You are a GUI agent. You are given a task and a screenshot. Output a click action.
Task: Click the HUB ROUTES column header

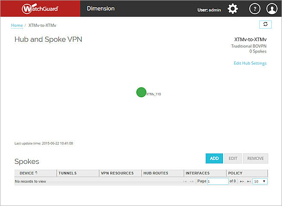click(x=163, y=173)
